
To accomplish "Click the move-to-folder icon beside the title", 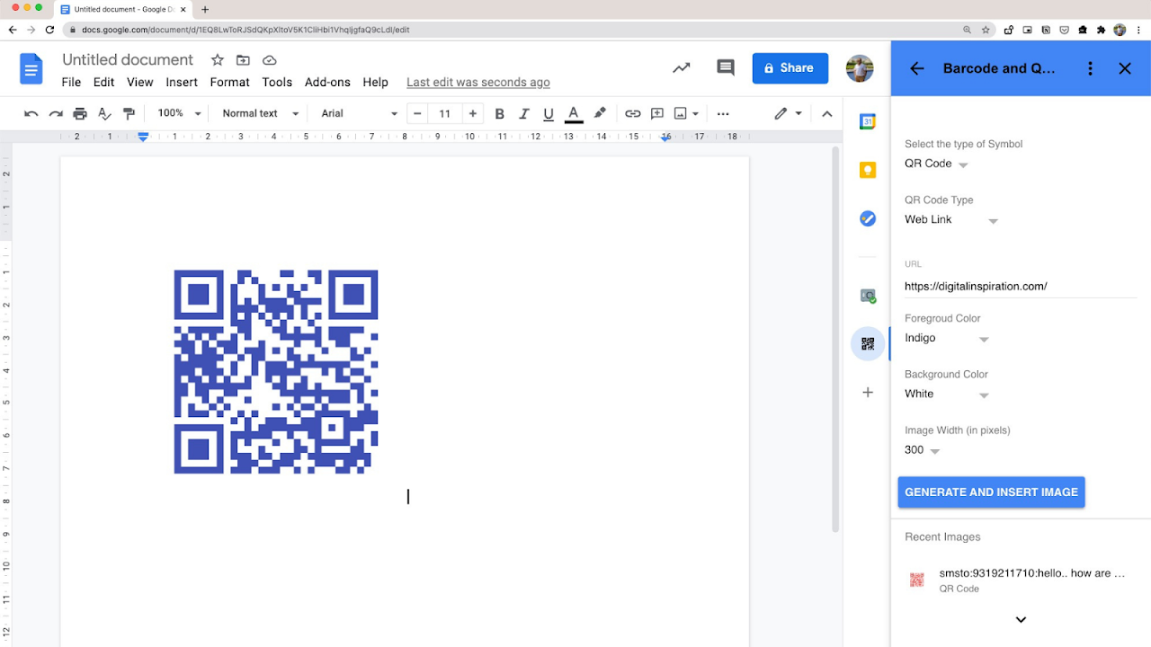I will click(x=243, y=60).
